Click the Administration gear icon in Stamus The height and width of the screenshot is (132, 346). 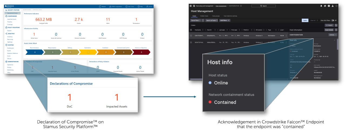coord(6,62)
